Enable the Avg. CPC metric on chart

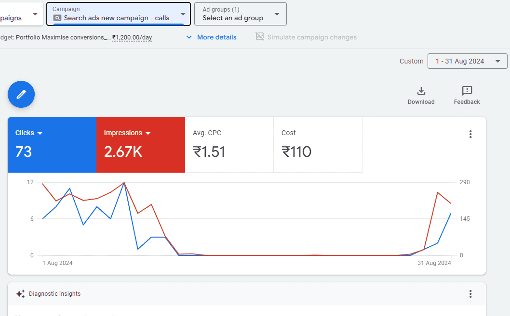coord(229,144)
